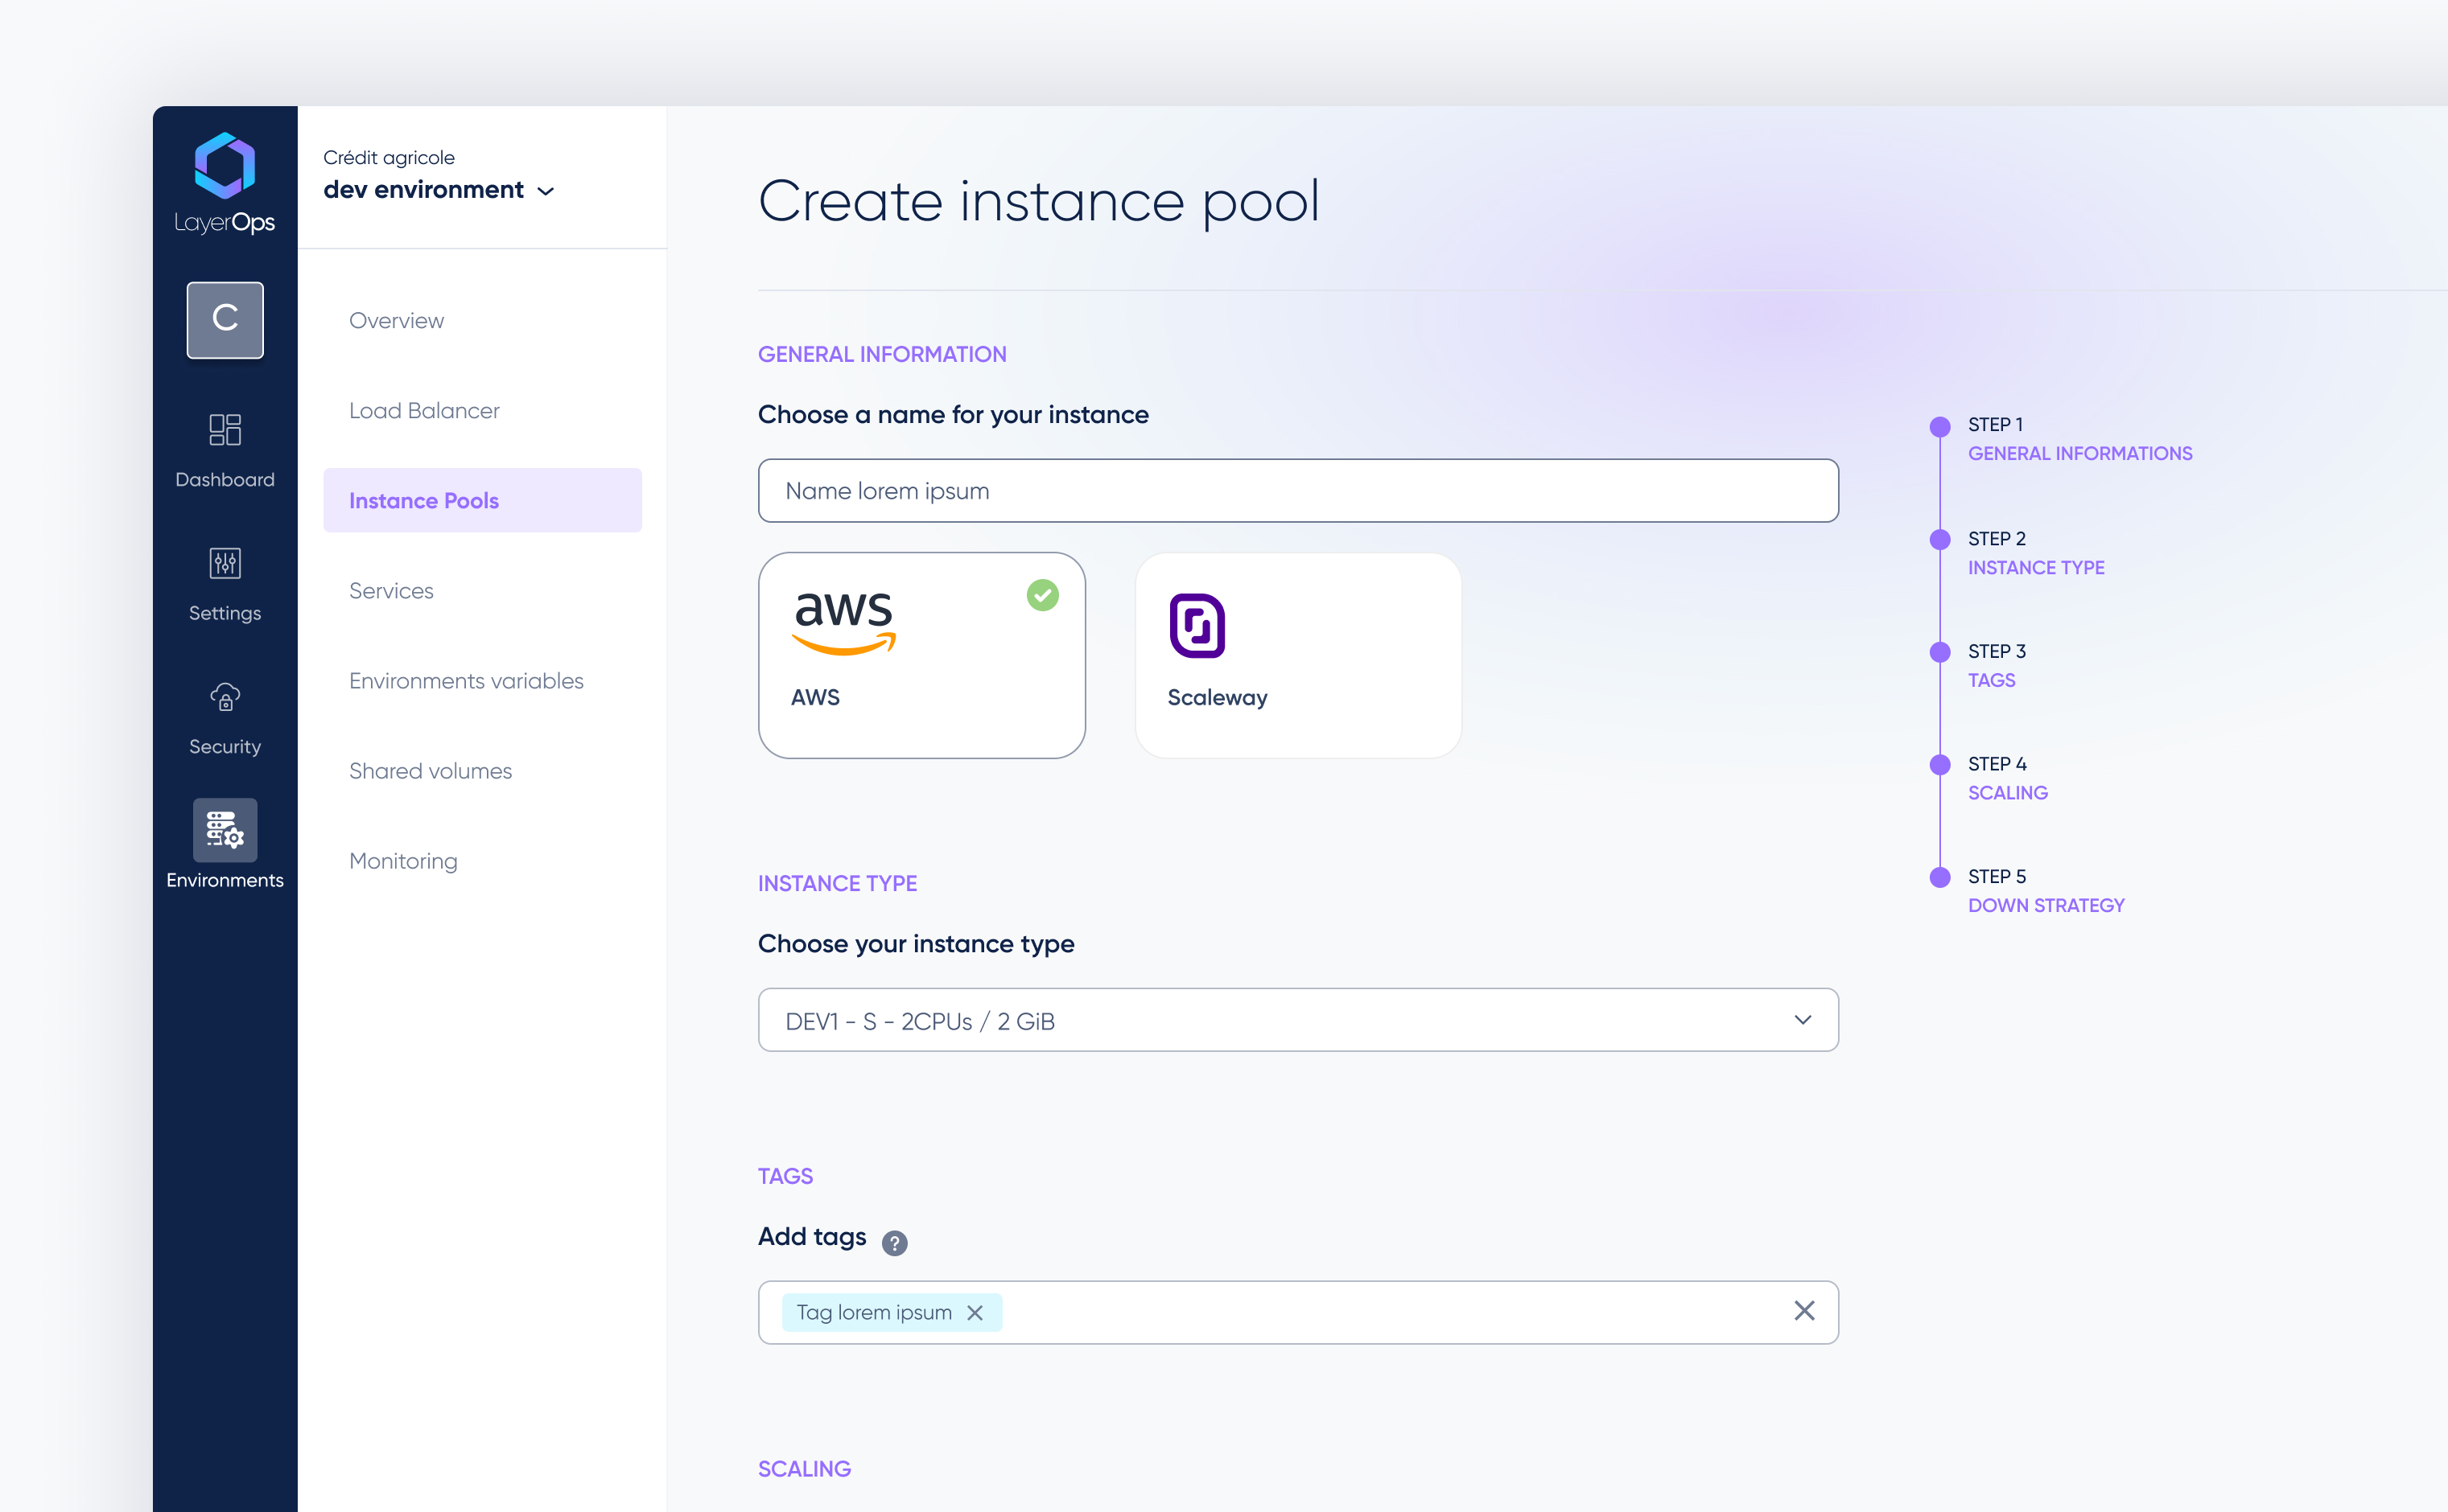Remove the Tag lorem ipsum chip
Viewport: 2448px width, 1512px height.
pyautogui.click(x=975, y=1312)
